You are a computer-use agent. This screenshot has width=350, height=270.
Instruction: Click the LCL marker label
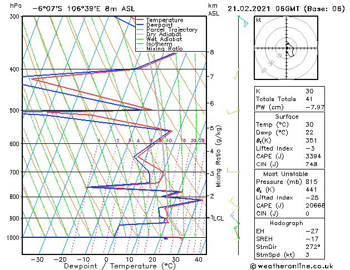coord(218,218)
